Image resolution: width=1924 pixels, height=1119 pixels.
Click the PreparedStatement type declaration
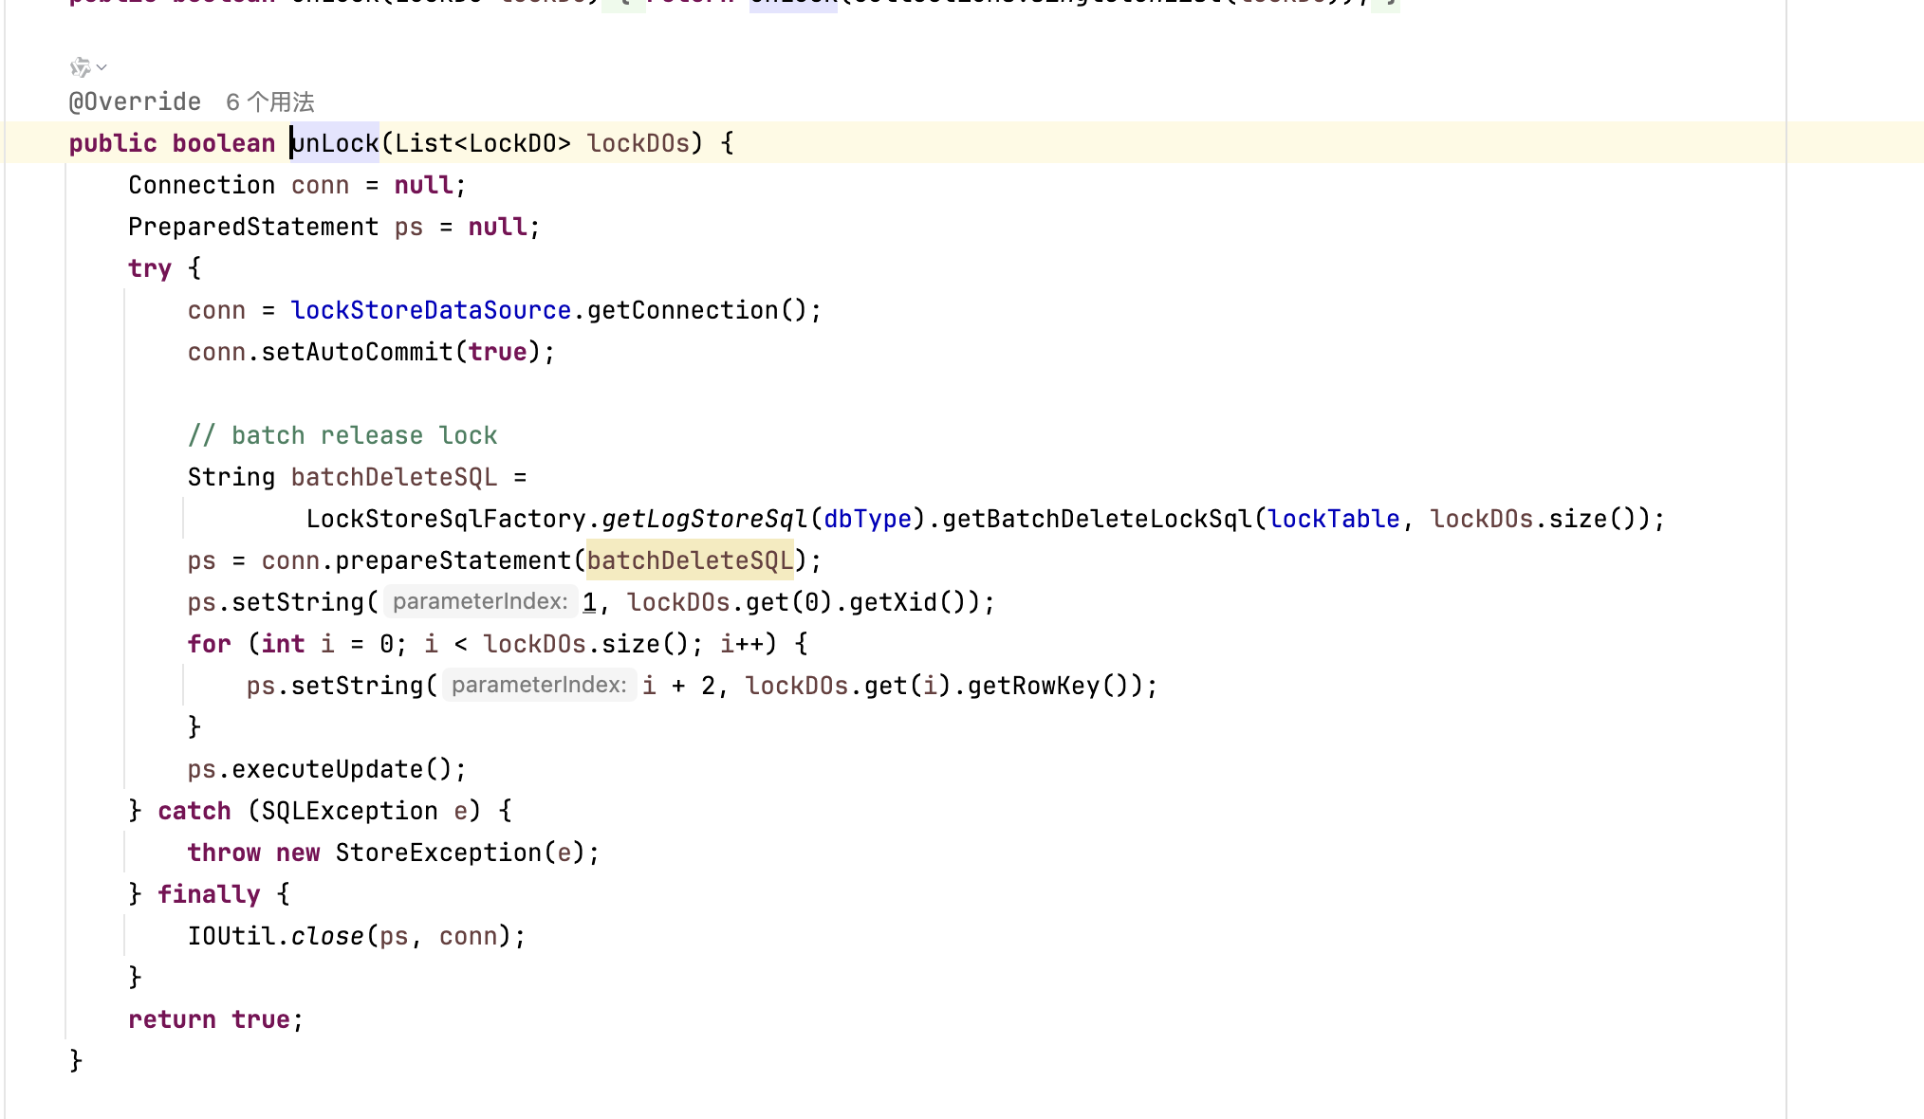click(253, 227)
